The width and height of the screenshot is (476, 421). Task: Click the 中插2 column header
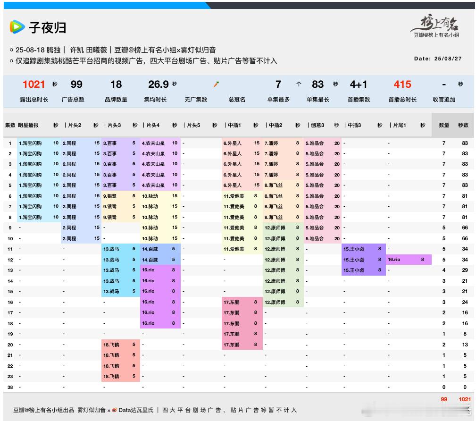coord(276,125)
